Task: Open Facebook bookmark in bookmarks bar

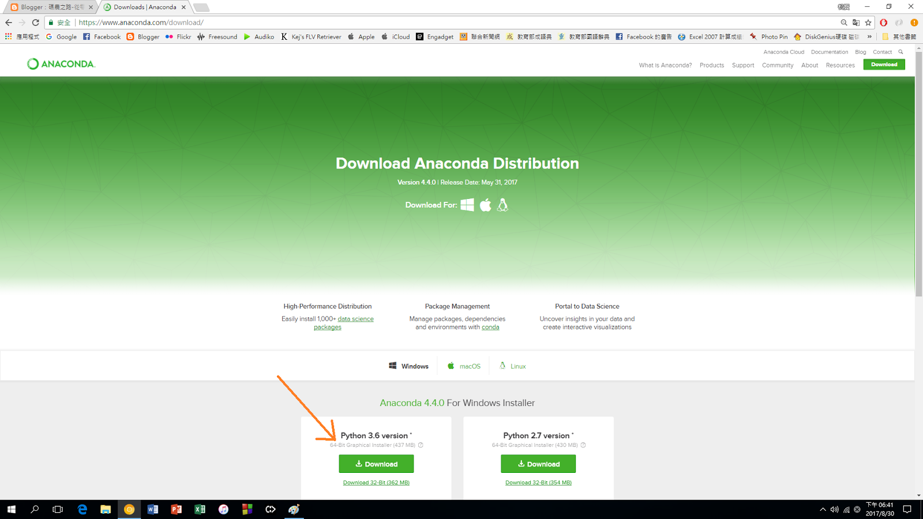Action: pyautogui.click(x=102, y=36)
